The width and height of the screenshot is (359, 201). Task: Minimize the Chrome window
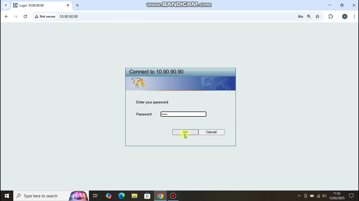pos(330,5)
